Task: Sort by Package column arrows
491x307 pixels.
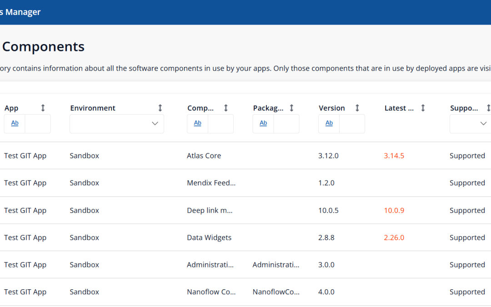Action: (x=291, y=108)
